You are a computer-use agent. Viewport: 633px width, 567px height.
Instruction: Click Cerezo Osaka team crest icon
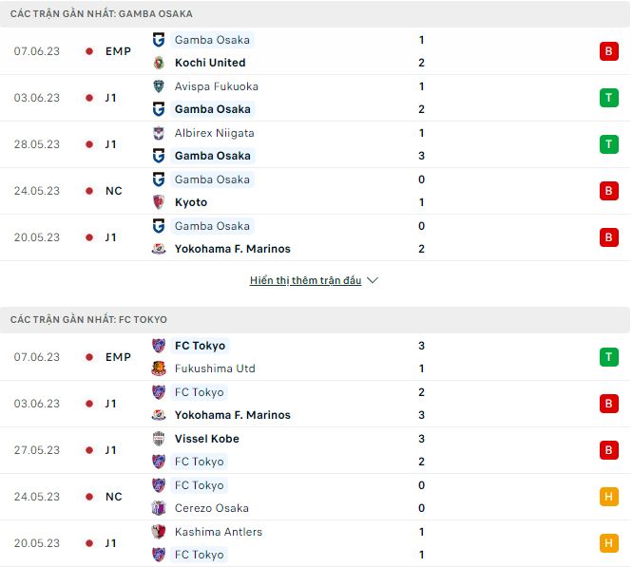(x=159, y=508)
